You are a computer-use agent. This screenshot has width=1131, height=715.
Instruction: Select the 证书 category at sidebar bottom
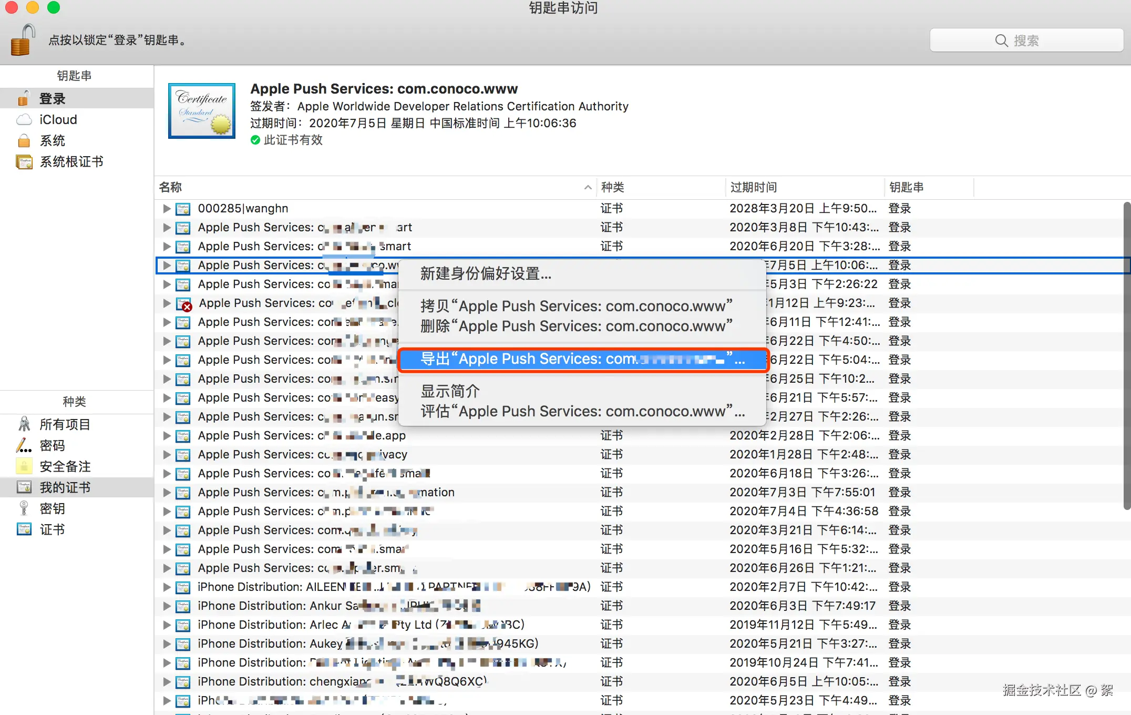[x=52, y=529]
